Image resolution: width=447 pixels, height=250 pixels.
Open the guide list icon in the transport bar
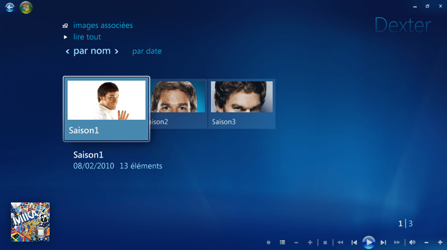coord(282,243)
